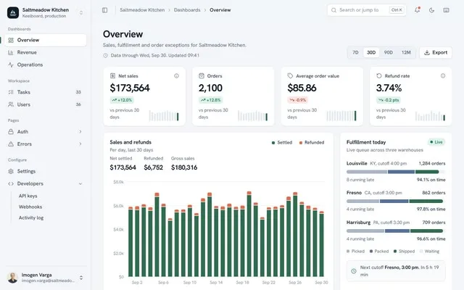This screenshot has width=464, height=290.
Task: Toggle the sidebar collapse icon
Action: 104,10
